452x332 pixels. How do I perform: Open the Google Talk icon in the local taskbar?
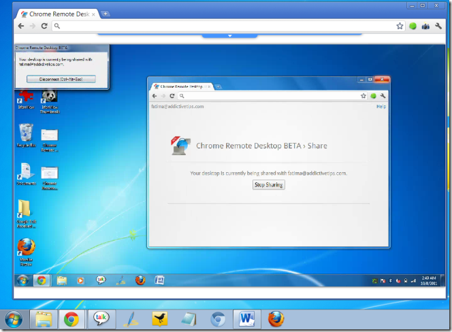(101, 319)
